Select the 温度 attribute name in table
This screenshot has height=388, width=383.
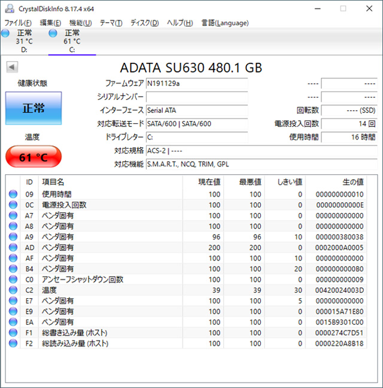(x=49, y=290)
